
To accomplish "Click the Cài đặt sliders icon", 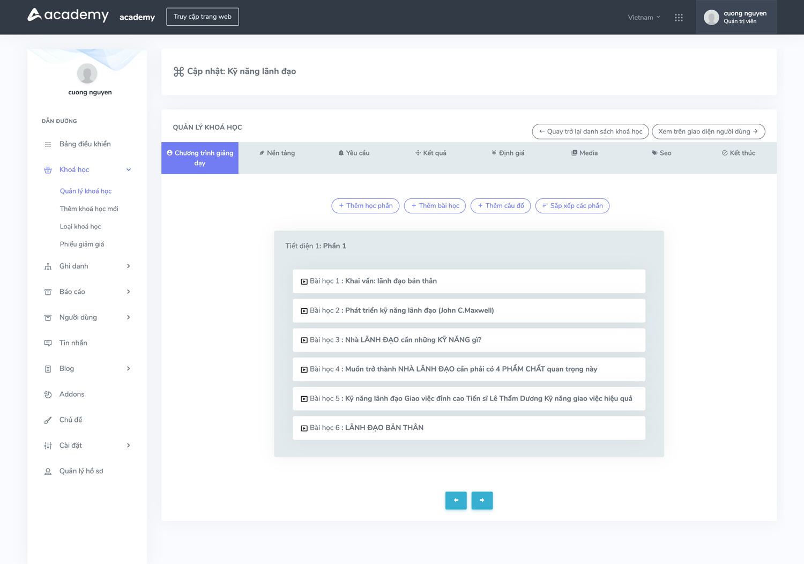I will [48, 446].
